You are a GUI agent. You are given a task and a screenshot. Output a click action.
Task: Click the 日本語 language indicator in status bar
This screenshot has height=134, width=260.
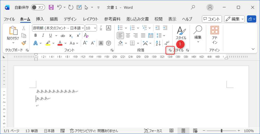click(x=49, y=131)
